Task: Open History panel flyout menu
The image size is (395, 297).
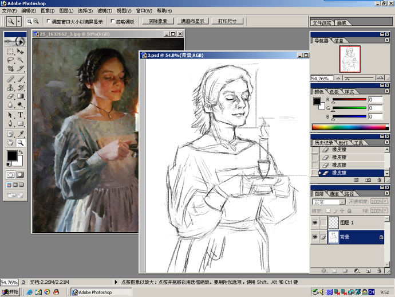Action: (x=387, y=142)
